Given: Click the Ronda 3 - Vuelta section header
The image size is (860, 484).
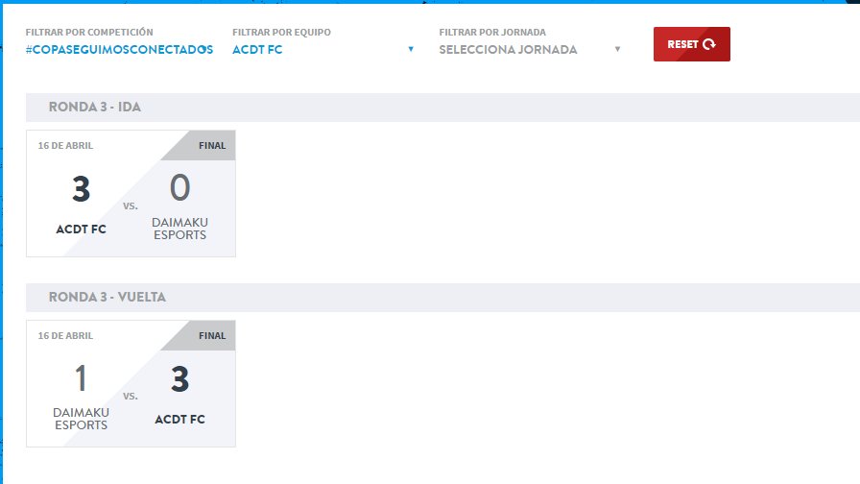Looking at the screenshot, I should pyautogui.click(x=442, y=298).
